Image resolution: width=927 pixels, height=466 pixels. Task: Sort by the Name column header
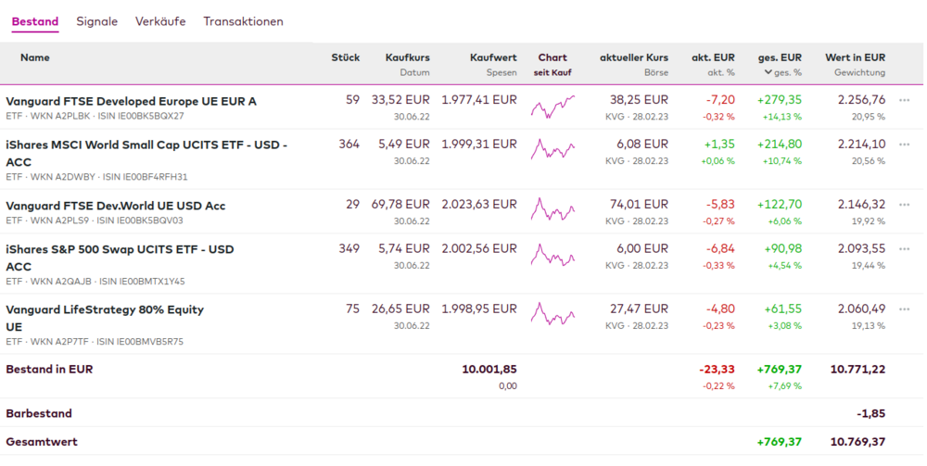pyautogui.click(x=35, y=57)
